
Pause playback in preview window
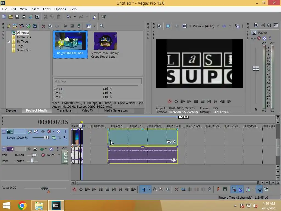point(196,101)
